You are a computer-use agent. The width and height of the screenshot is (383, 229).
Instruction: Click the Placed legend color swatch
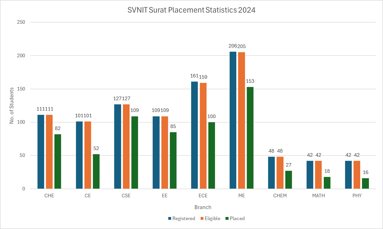click(227, 219)
